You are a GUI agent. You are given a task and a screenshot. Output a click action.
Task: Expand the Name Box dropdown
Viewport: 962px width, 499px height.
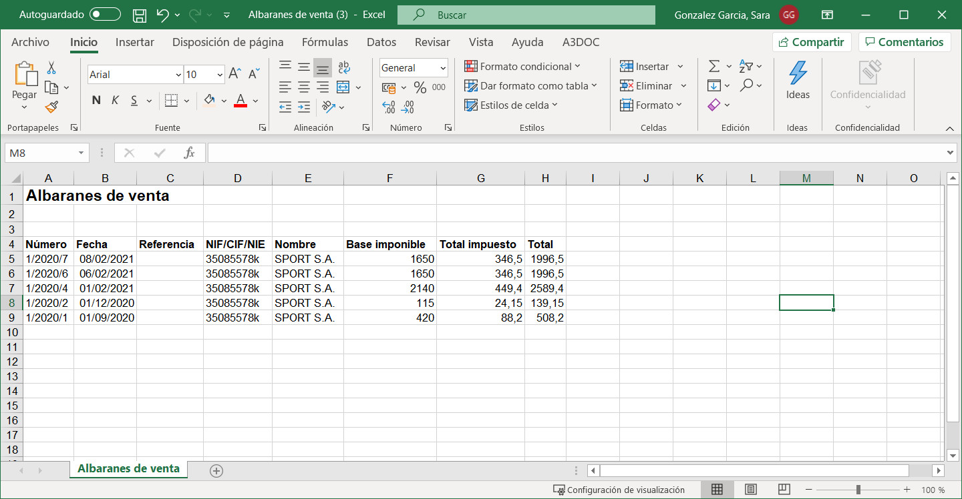[x=82, y=153]
